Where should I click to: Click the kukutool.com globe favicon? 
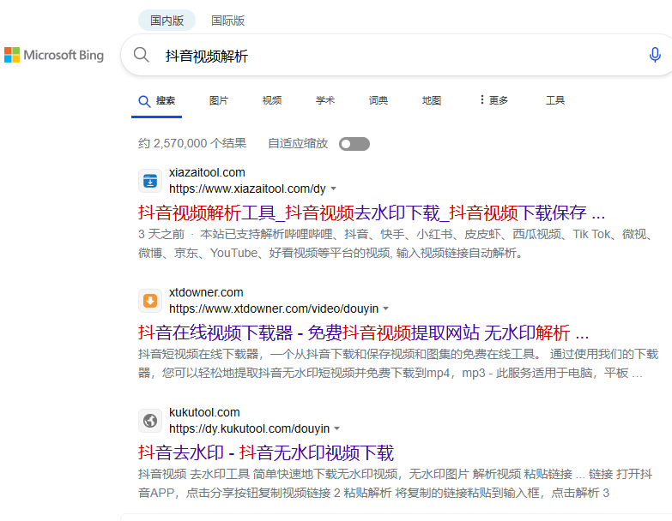click(150, 421)
